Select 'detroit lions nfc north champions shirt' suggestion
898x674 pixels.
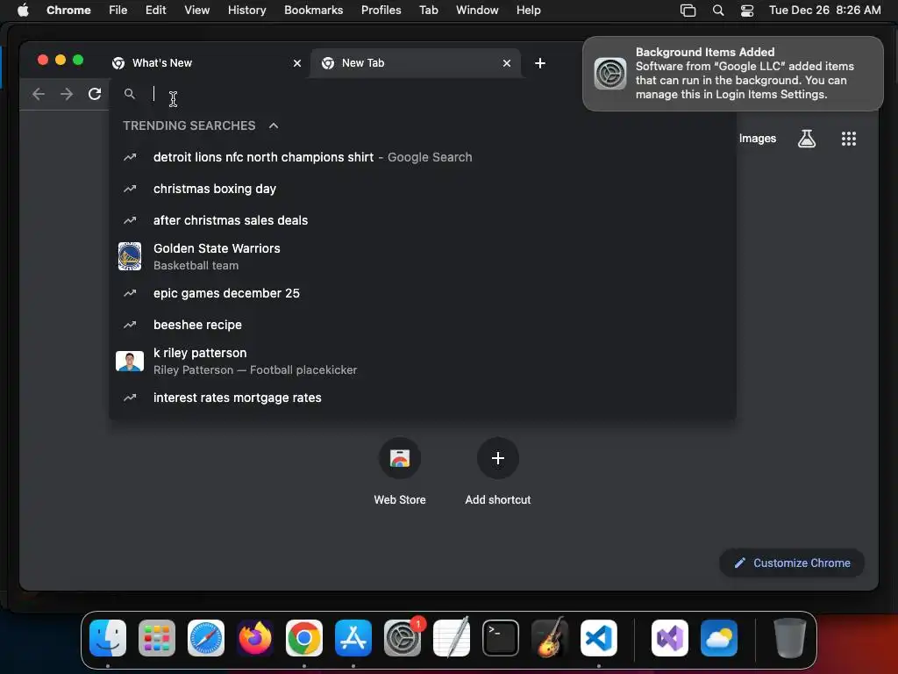point(422,157)
